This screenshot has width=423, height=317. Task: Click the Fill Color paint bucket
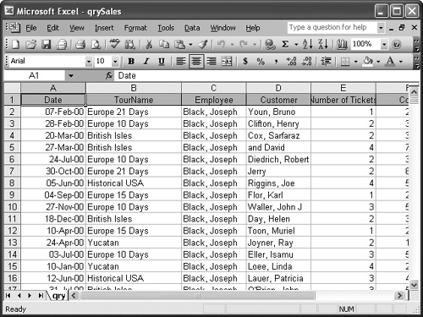tap(368, 61)
